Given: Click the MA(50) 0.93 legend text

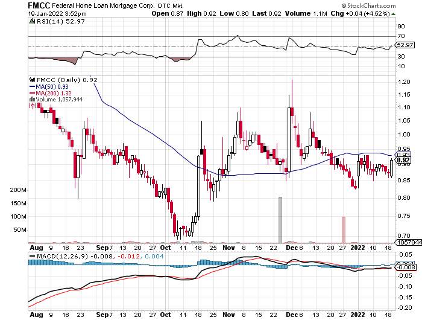Looking at the screenshot, I should (x=52, y=86).
